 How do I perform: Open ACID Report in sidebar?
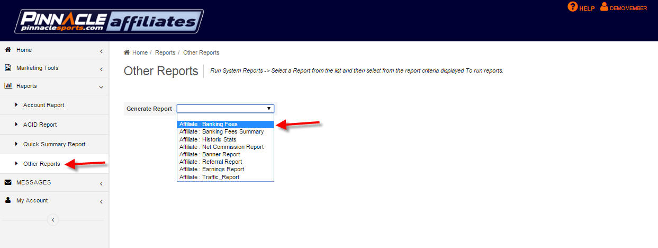click(x=55, y=125)
